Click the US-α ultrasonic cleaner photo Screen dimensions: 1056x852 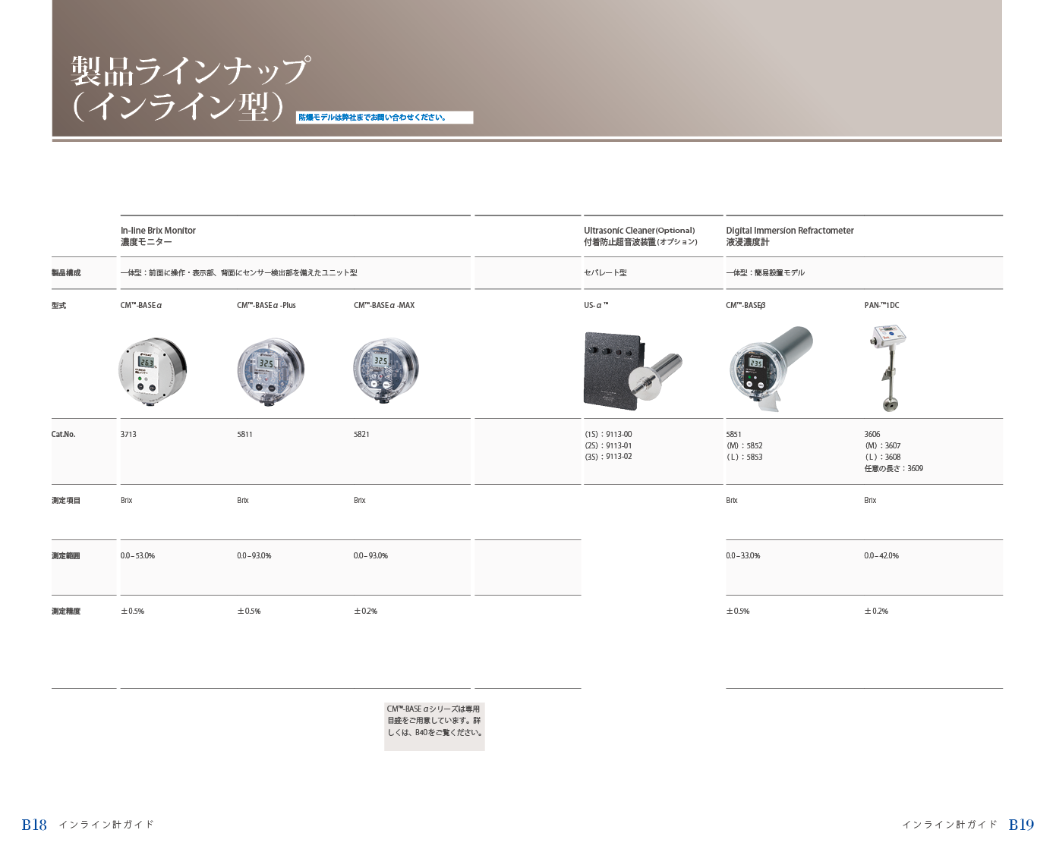point(633,371)
